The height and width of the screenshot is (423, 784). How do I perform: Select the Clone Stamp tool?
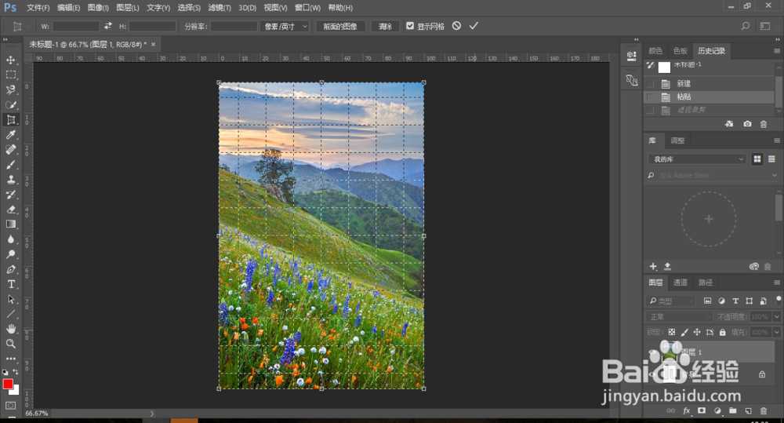tap(10, 180)
